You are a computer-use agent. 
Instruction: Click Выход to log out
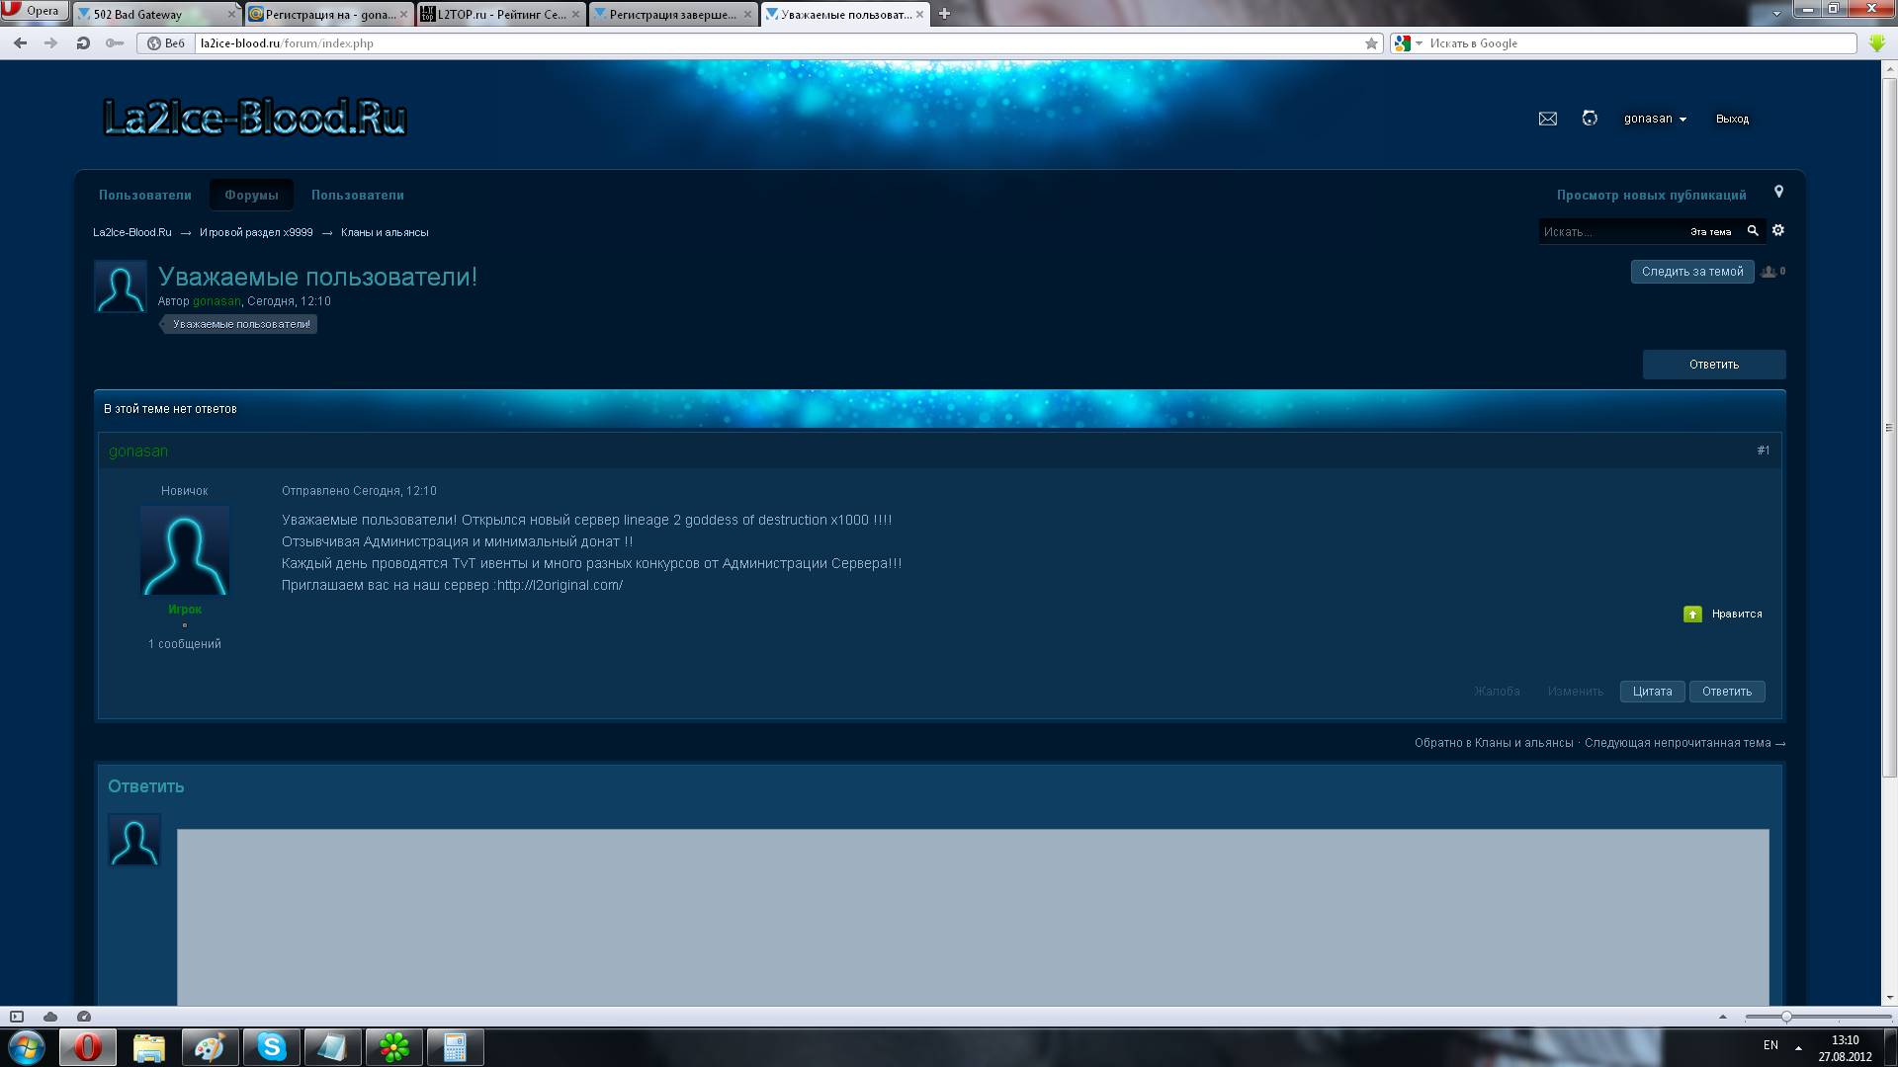click(x=1732, y=119)
